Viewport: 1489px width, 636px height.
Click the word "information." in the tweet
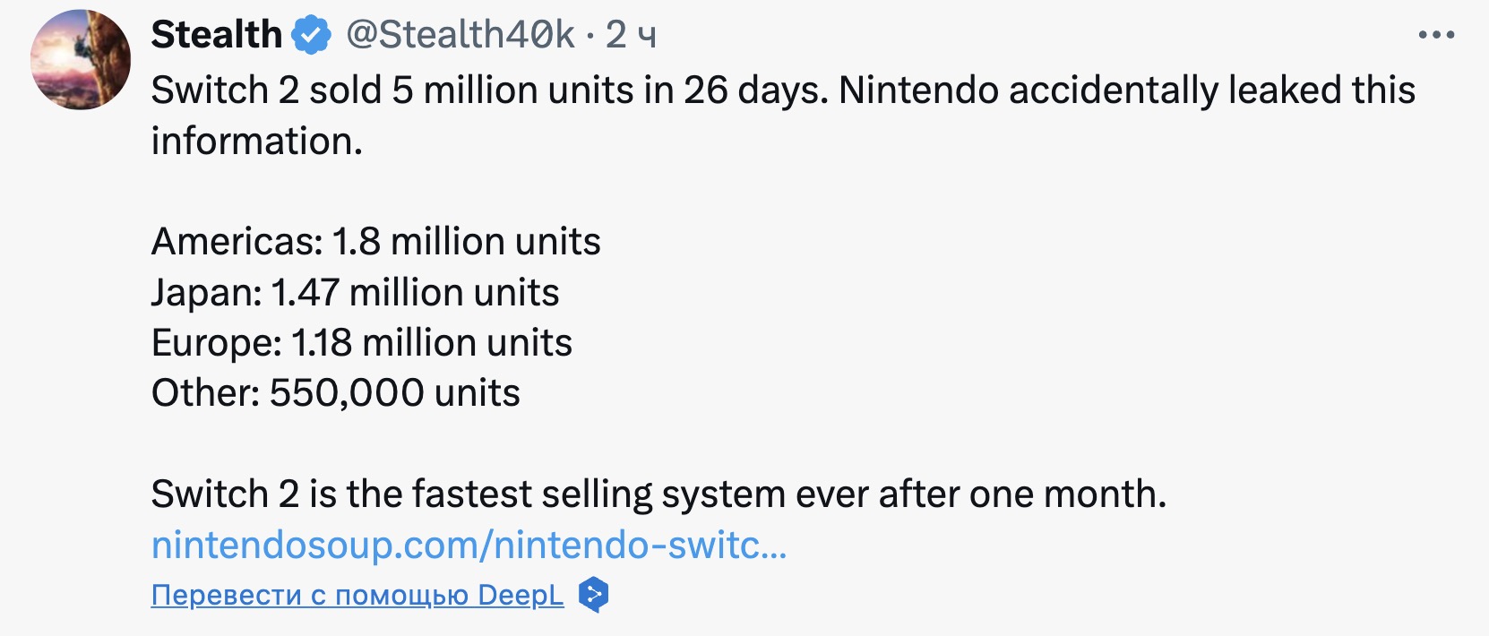256,142
